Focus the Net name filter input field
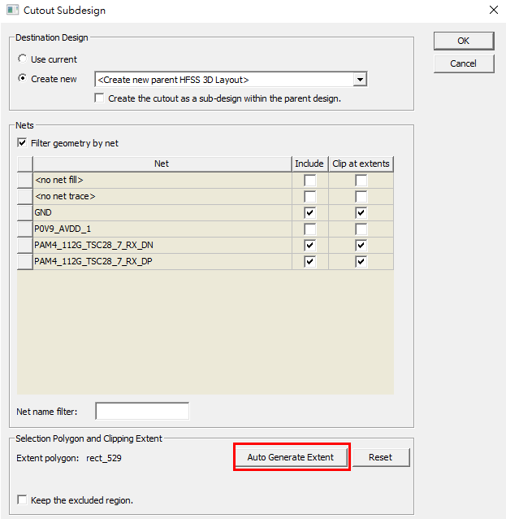 point(142,411)
